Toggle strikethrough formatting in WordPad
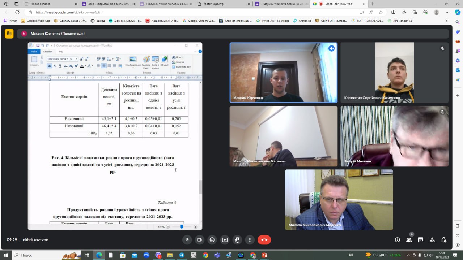 [65, 66]
